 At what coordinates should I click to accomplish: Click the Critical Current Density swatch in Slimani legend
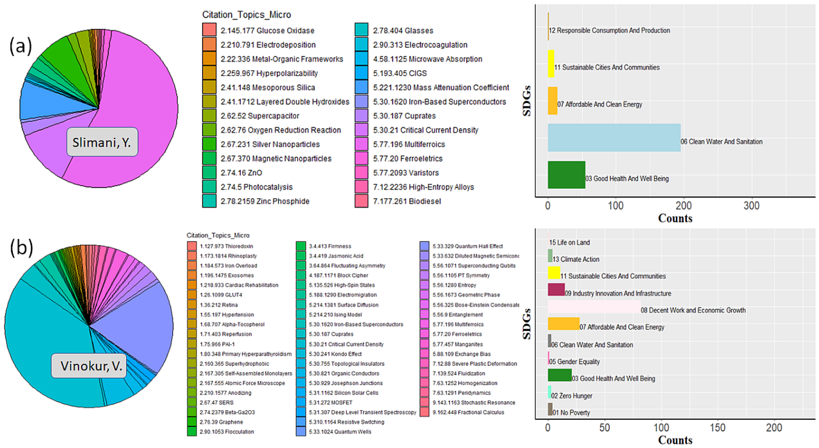pyautogui.click(x=362, y=130)
